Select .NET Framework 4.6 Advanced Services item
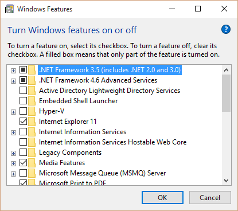Viewport: 238px width, 211px height. [98, 80]
